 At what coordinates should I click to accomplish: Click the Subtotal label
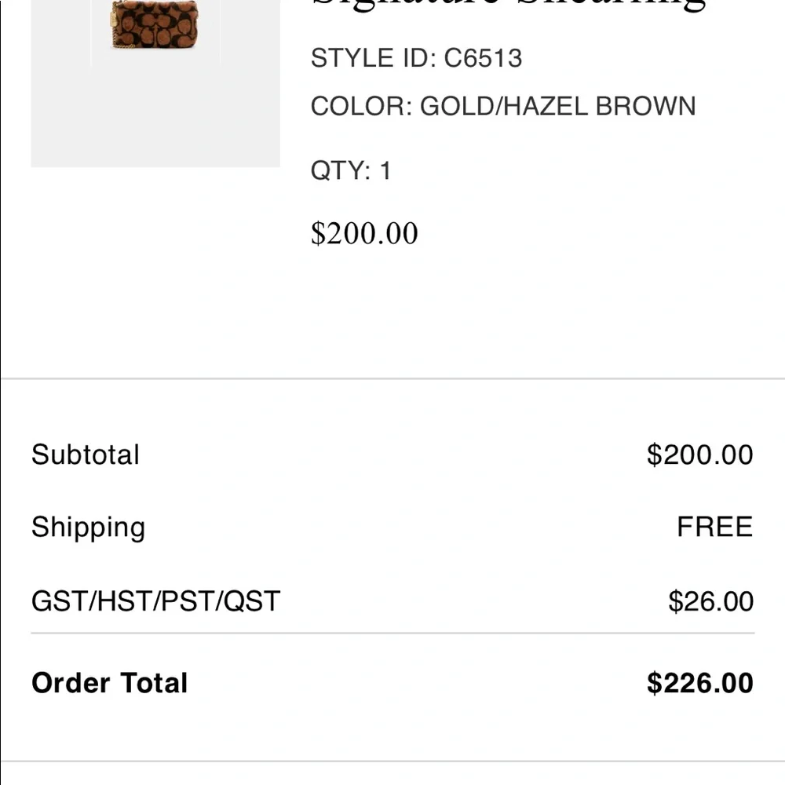tap(86, 455)
